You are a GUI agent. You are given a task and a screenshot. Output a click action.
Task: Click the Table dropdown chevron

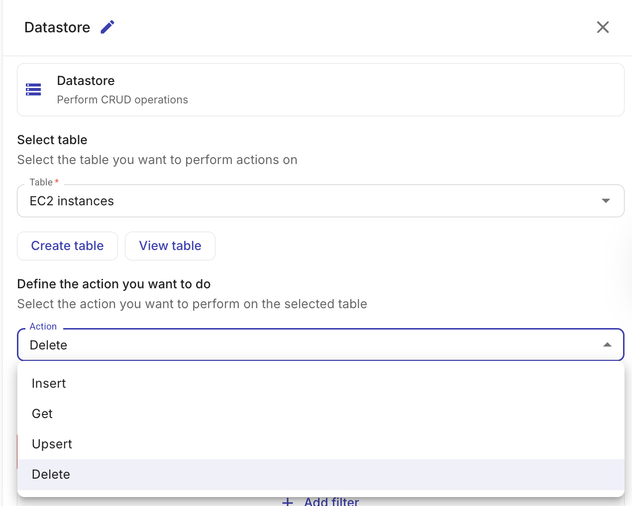[606, 201]
